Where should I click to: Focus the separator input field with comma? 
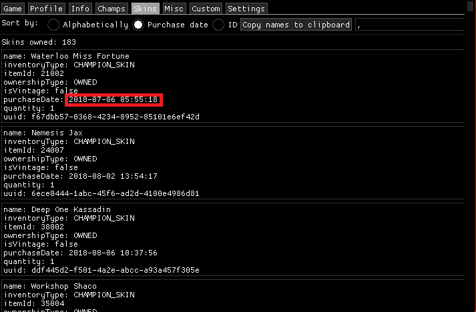coord(410,25)
